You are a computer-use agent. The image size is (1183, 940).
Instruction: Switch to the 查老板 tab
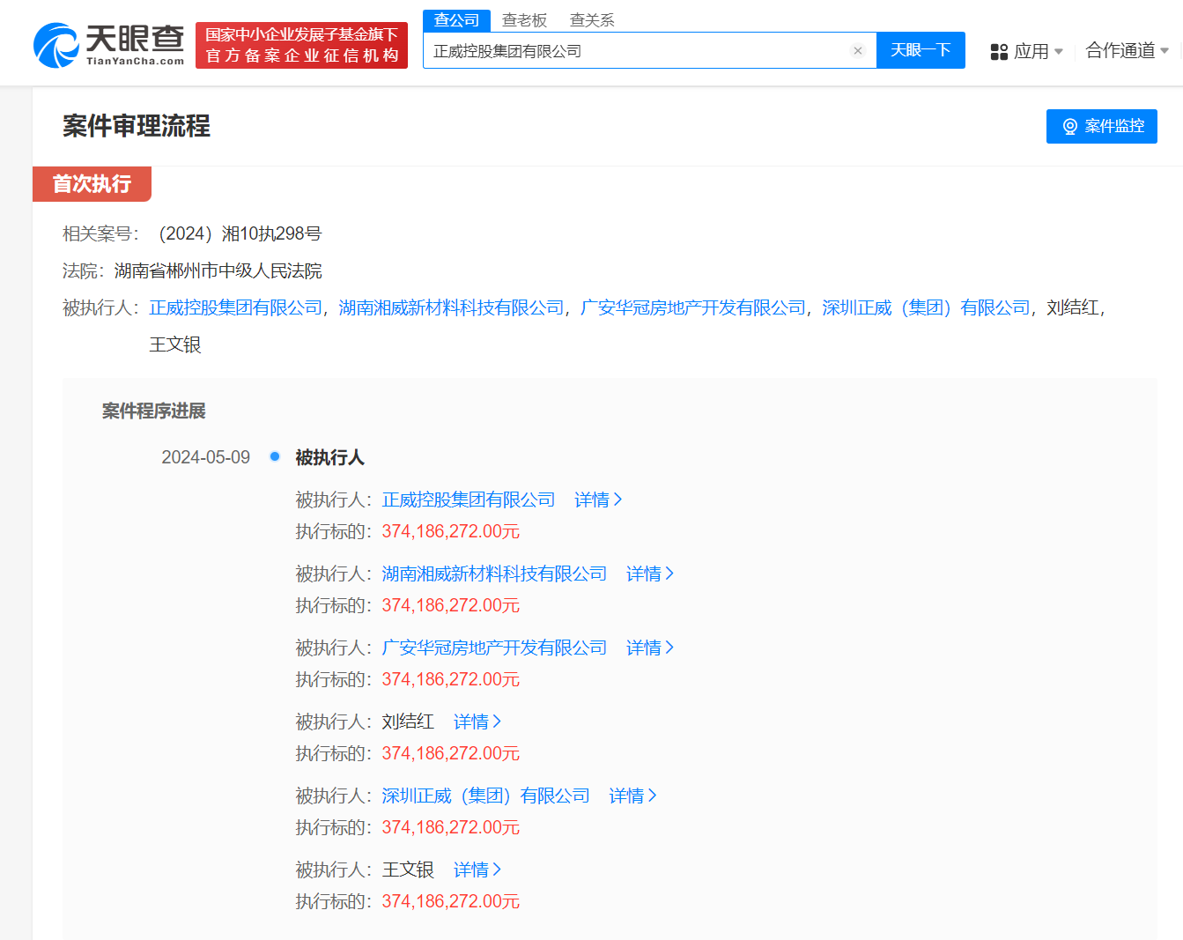[524, 20]
